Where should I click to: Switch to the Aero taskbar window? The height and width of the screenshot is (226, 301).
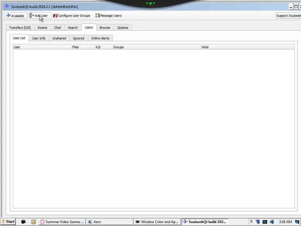(109, 222)
